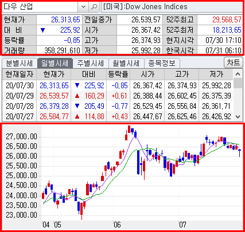245x232 pixels.
Task: Click the table scrollbar down arrow
Action: [x=238, y=116]
